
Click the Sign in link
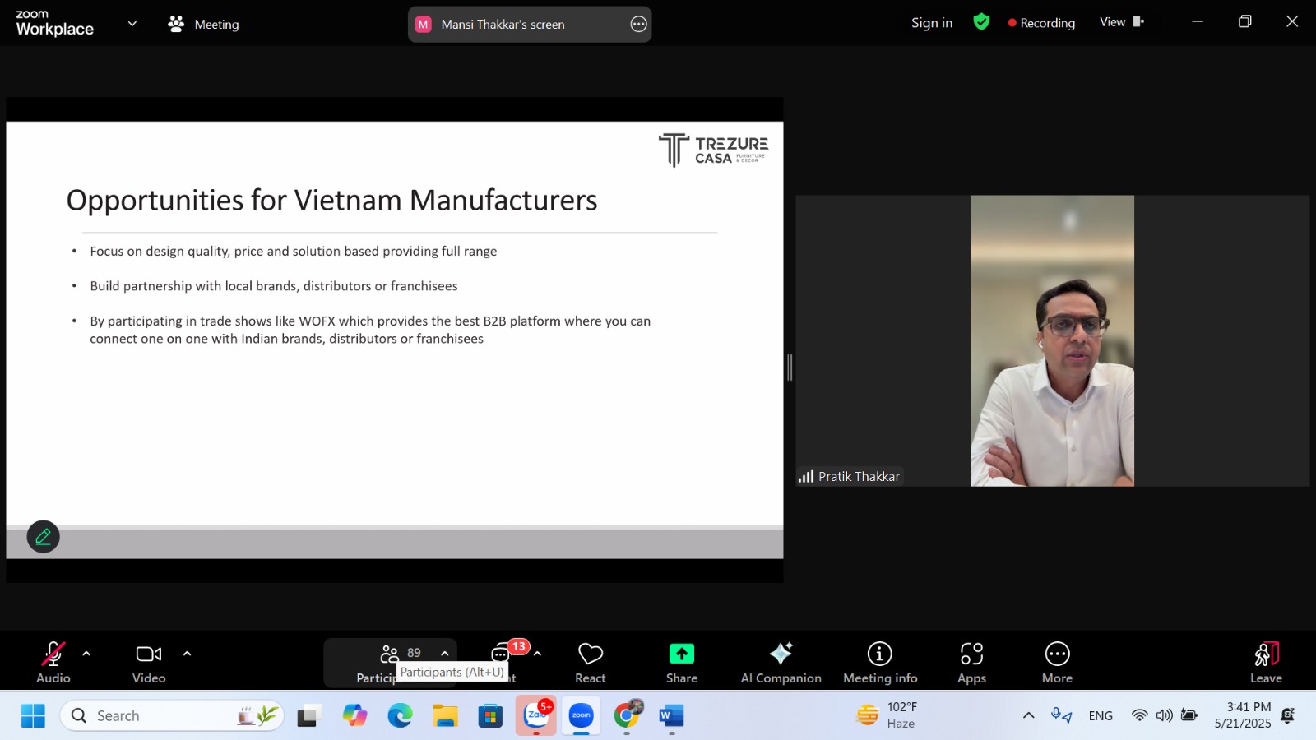pos(931,23)
